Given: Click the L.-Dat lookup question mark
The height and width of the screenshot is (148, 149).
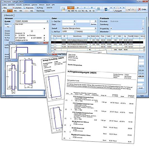Looking at the screenshot, I should tap(74, 21).
